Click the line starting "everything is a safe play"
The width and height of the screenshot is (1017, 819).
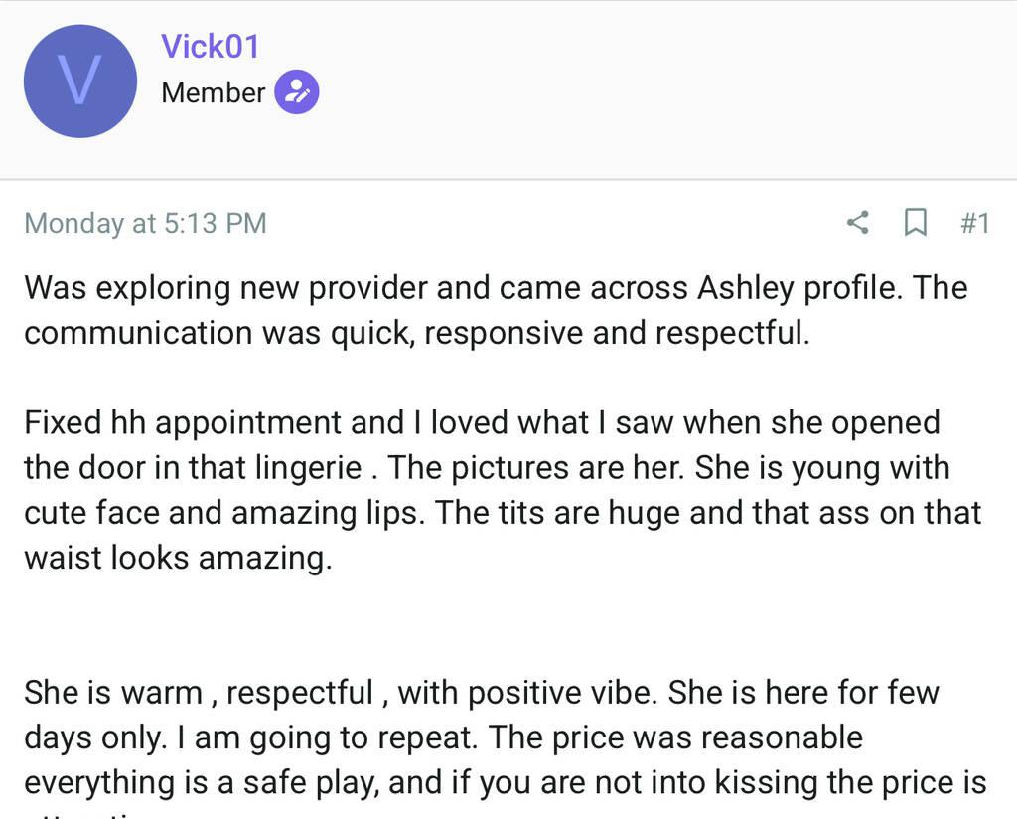[x=505, y=782]
